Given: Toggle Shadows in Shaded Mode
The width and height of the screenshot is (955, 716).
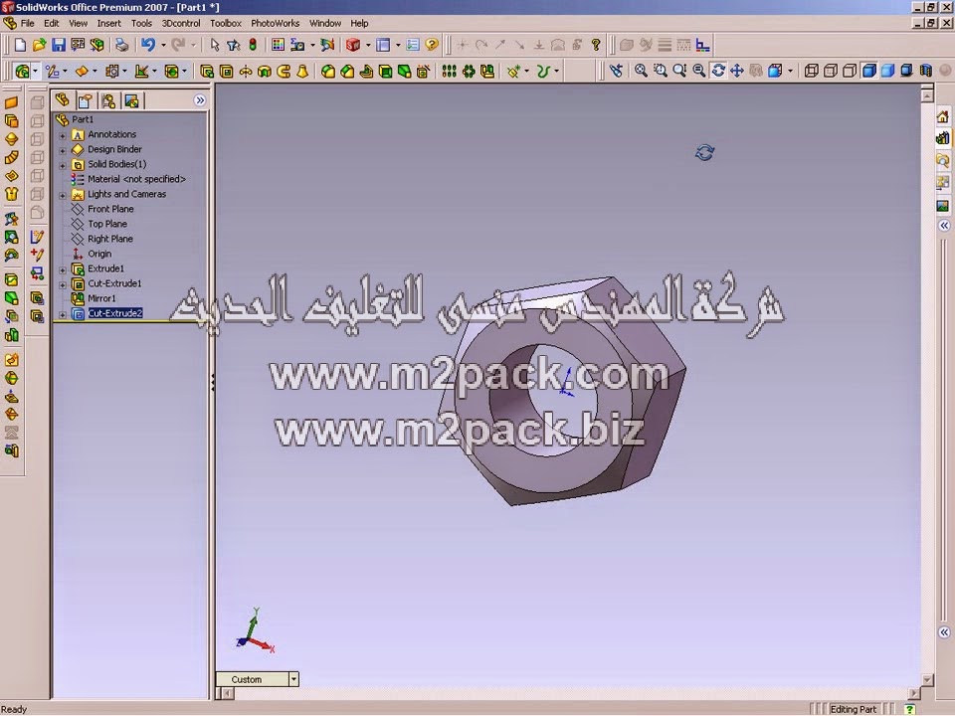Looking at the screenshot, I should pyautogui.click(x=907, y=71).
